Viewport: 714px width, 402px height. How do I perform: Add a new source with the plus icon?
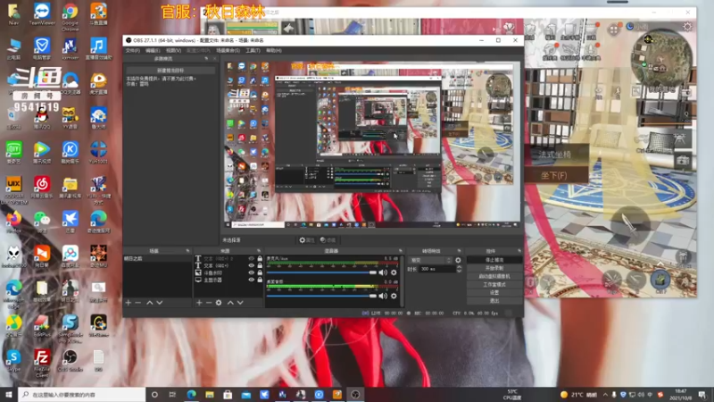(199, 303)
